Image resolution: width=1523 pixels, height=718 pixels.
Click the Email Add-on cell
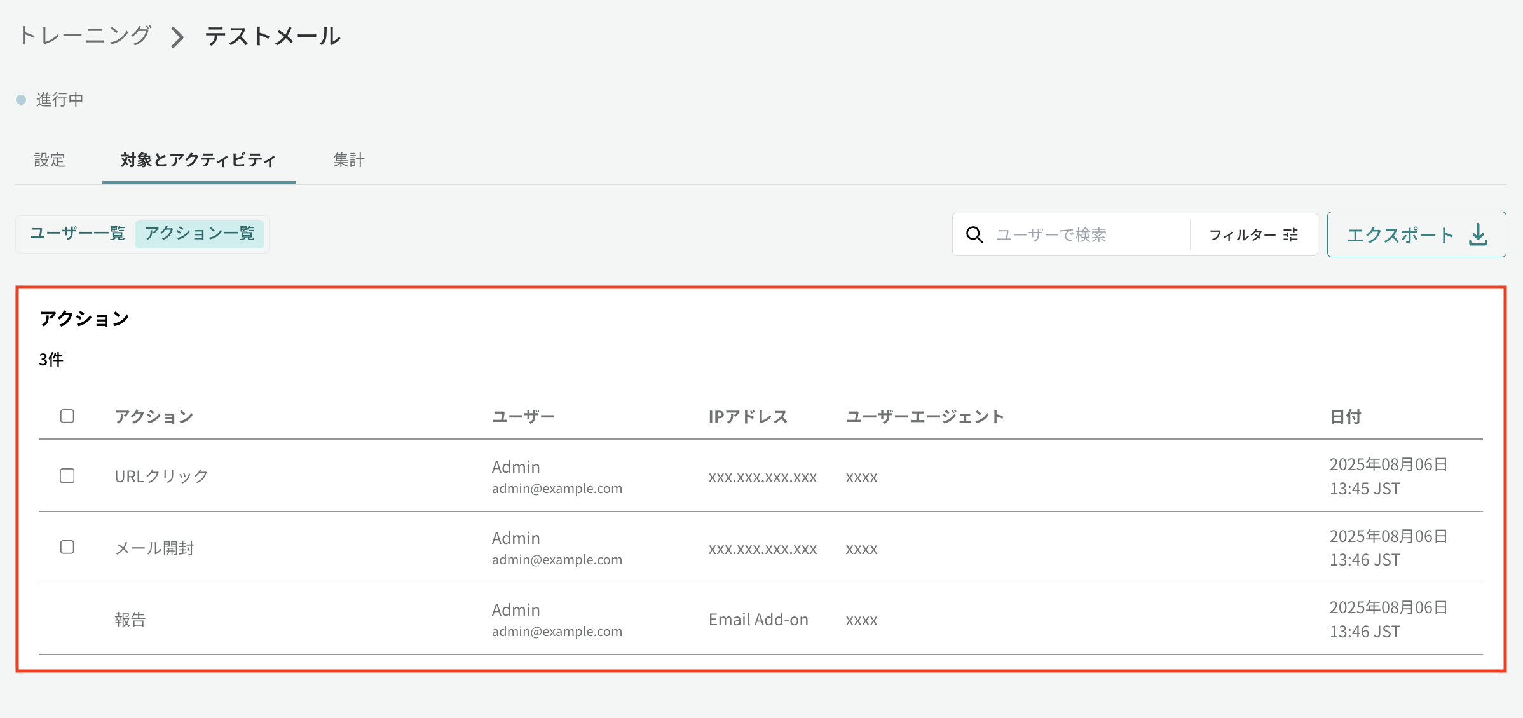pos(758,620)
